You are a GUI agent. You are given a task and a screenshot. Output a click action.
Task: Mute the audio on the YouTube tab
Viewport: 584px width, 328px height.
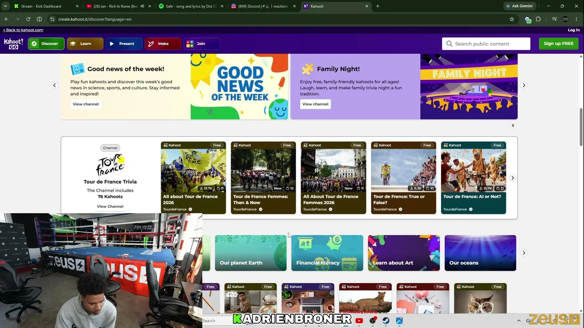click(142, 6)
